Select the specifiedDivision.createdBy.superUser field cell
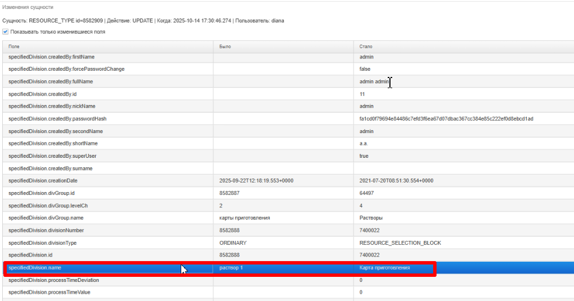 point(108,156)
